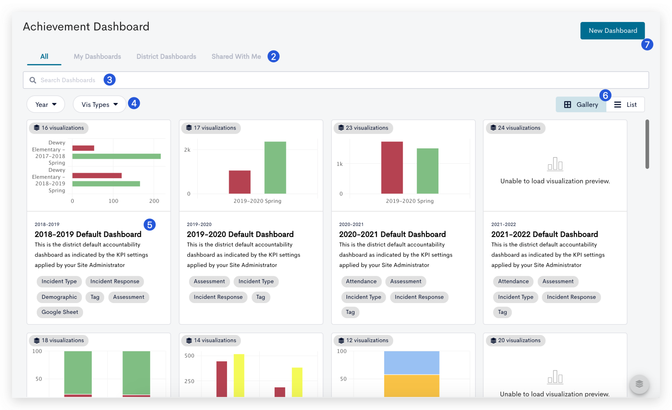This screenshot has width=672, height=410.
Task: Open the Shared With Me tab
Action: coord(236,56)
